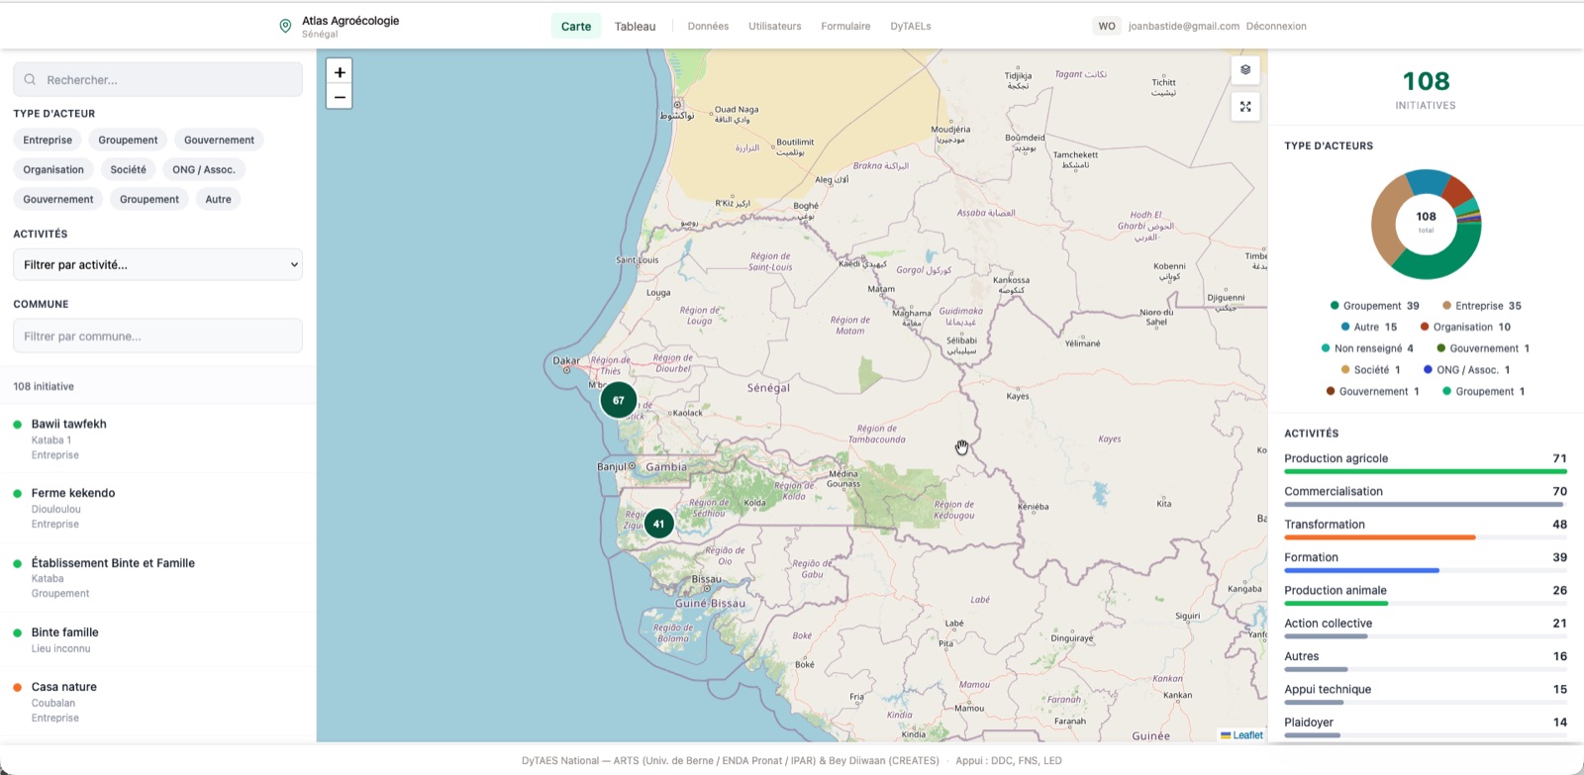1584x775 pixels.
Task: Toggle the Gouvernement filter below Organisation
Action: (58, 199)
